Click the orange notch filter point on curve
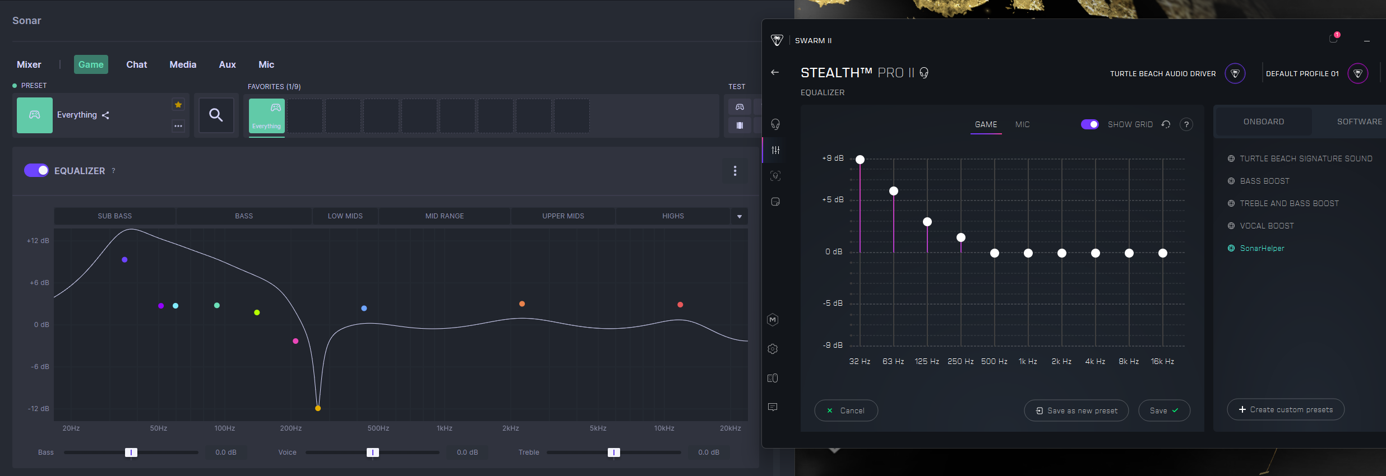Screen dimensions: 1386x476 [x=318, y=408]
